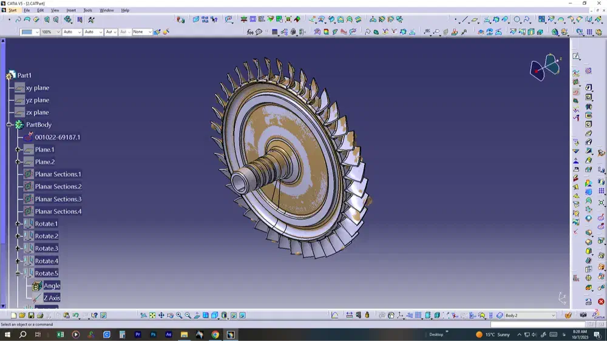Viewport: 607px width, 341px height.
Task: Collapse the PartBody tree node
Action: coord(9,125)
